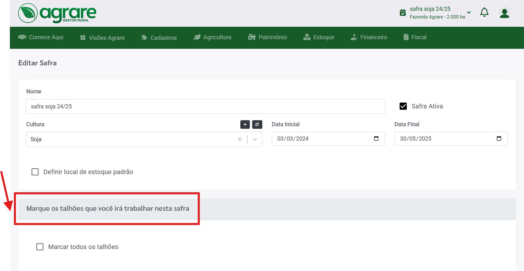Click the leaf icon in Agricultura
Viewport: 524px width, 271px height.
197,37
